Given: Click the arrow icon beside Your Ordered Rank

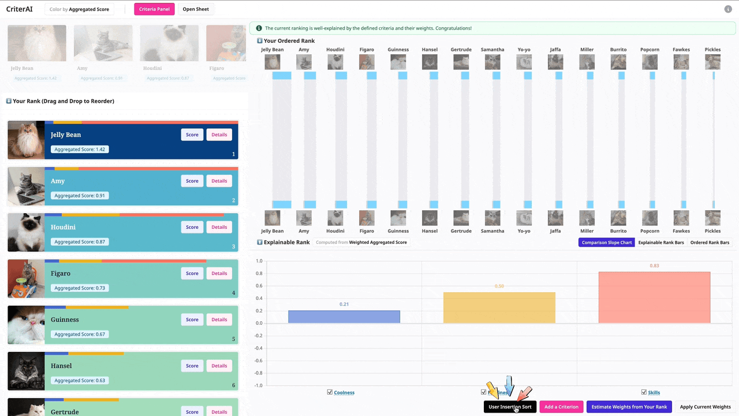Looking at the screenshot, I should (260, 41).
